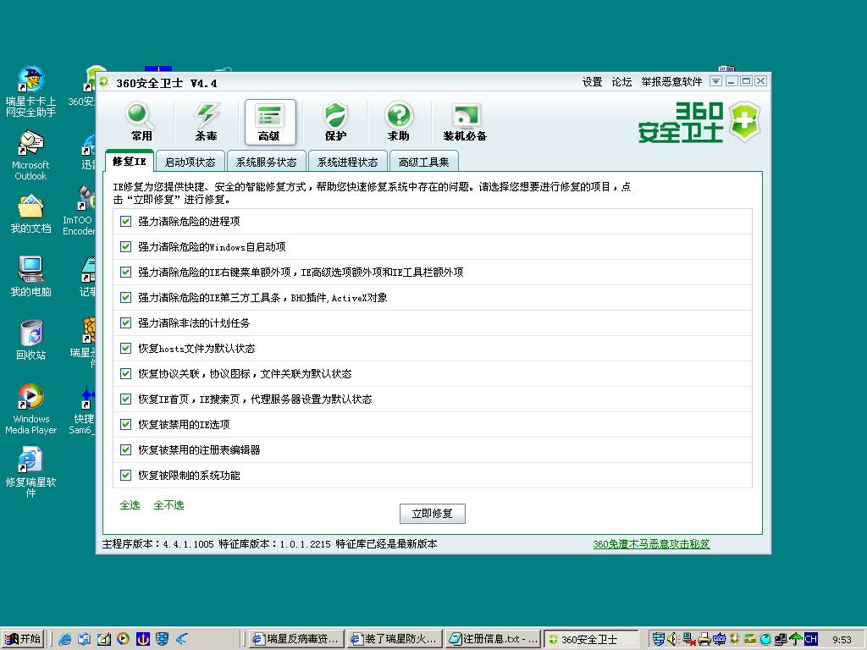The height and width of the screenshot is (650, 867).
Task: Click the Media Player quick launch icon
Action: click(123, 639)
